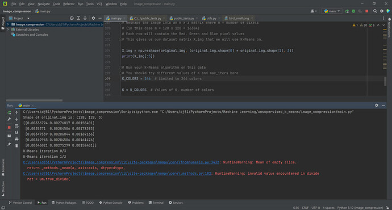
Task: Open the Notifications side panel
Action: (390, 28)
